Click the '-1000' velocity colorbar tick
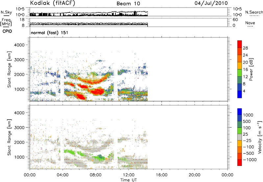The width and height of the screenshot is (263, 182). coord(250,160)
